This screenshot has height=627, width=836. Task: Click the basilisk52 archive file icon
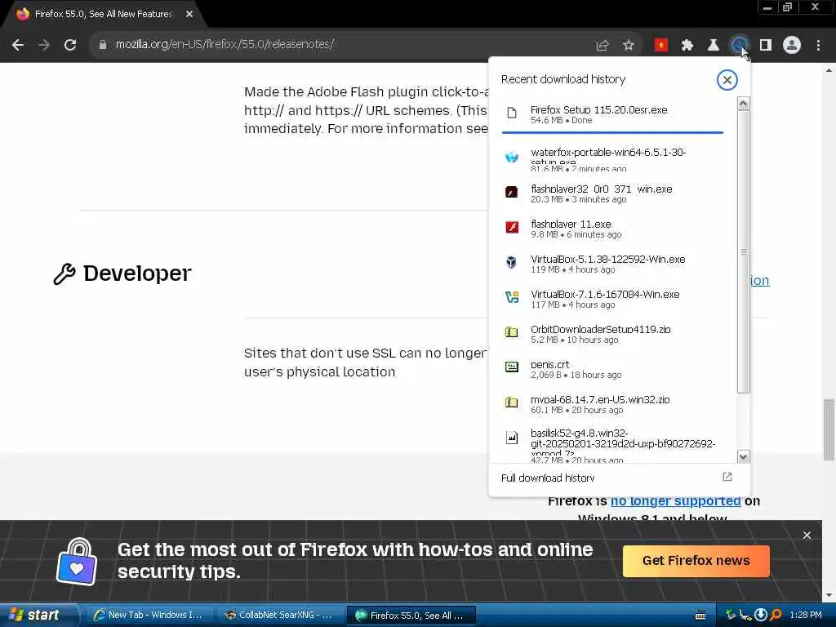[x=512, y=438]
